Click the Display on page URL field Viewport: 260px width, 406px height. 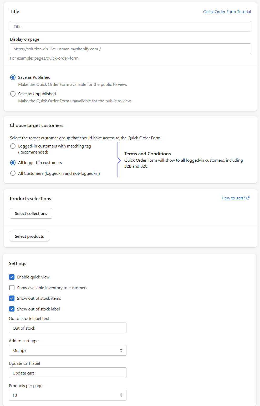pyautogui.click(x=130, y=49)
